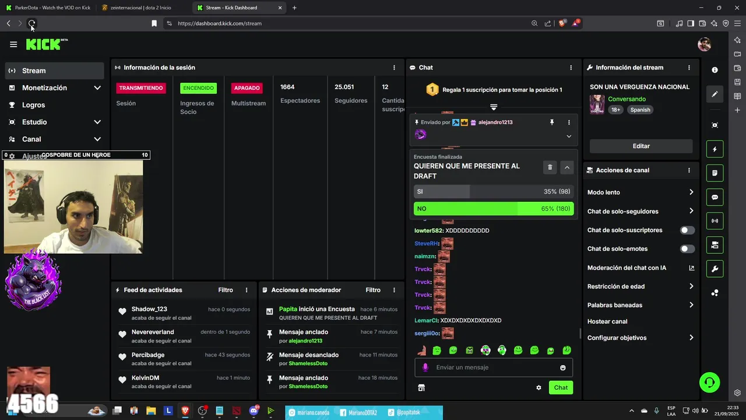This screenshot has width=746, height=420.
Task: Click the camera focus icon in right rail
Action: pyautogui.click(x=715, y=125)
